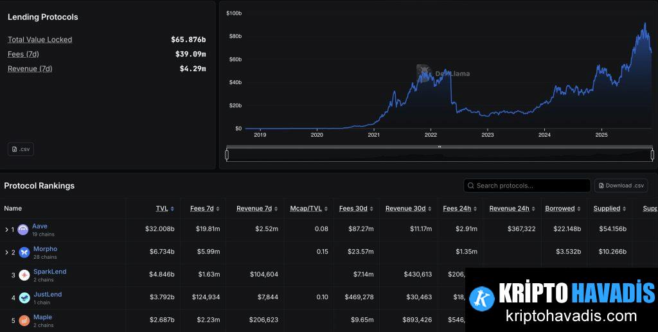The image size is (658, 332).
Task: Click the Revenue (7d) label
Action: tap(30, 69)
